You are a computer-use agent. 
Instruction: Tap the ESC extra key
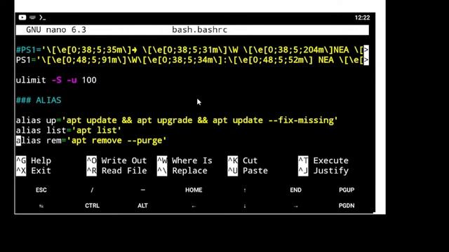pos(41,190)
